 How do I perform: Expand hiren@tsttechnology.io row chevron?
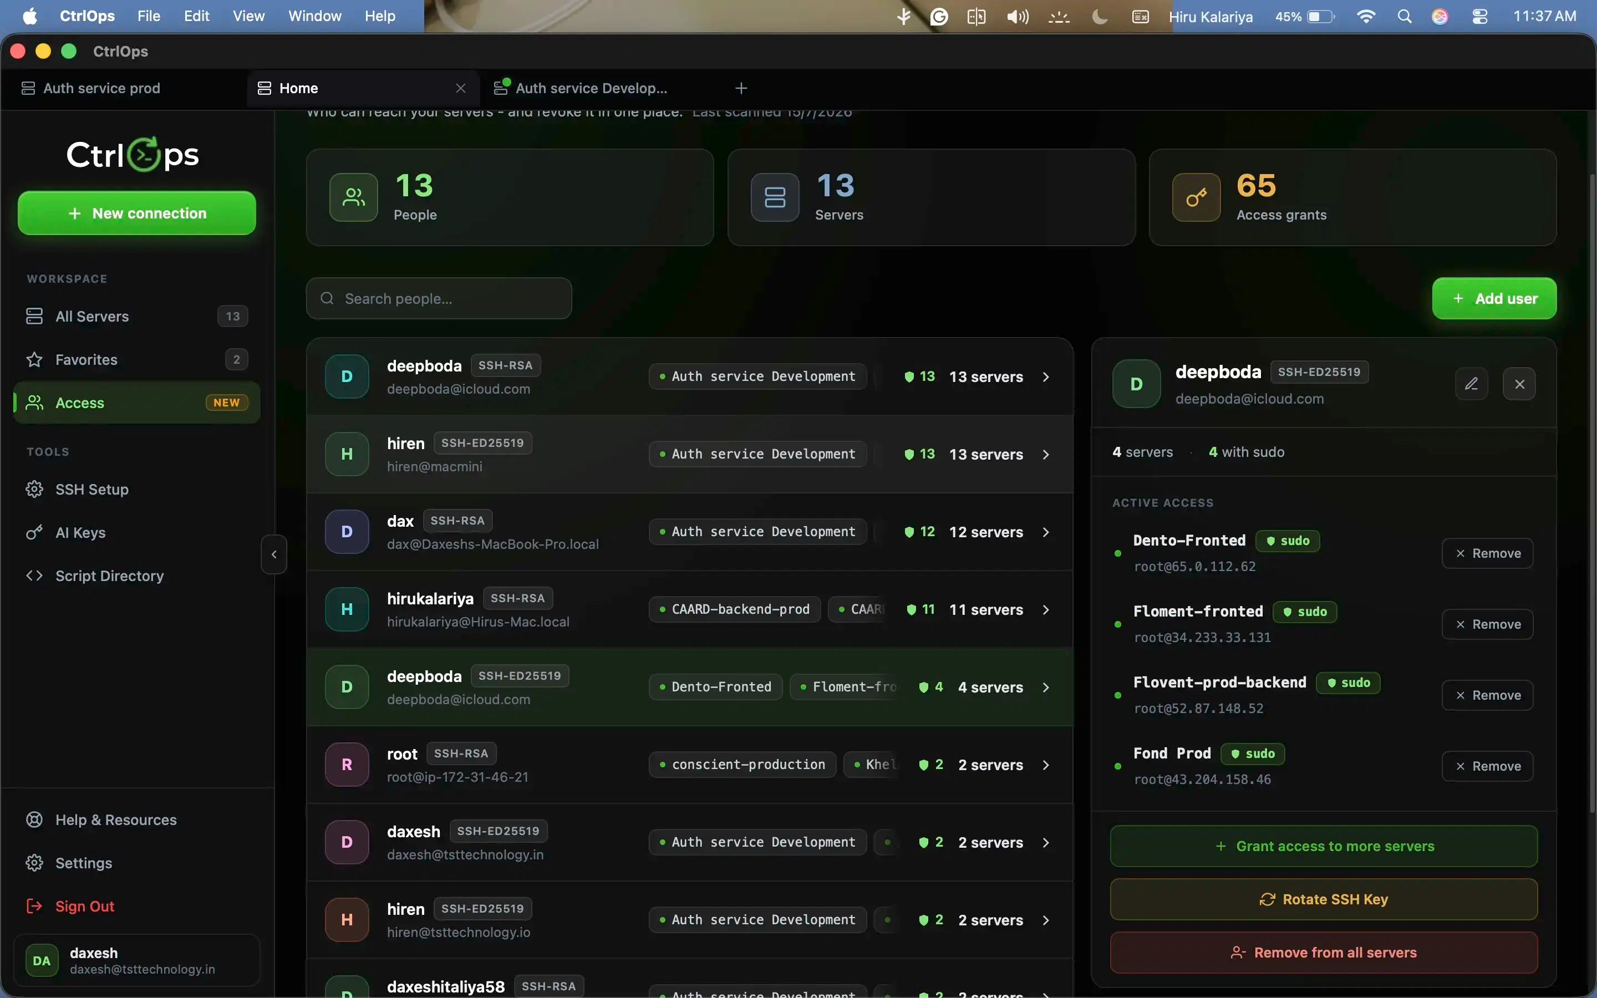1046,920
